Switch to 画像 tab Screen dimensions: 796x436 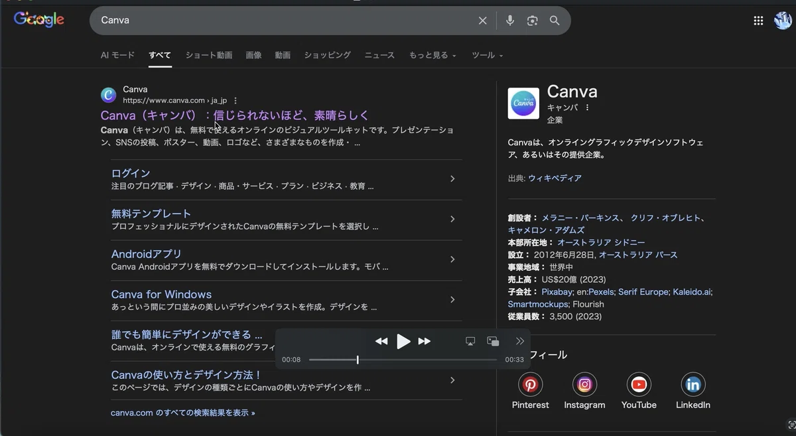pyautogui.click(x=253, y=55)
